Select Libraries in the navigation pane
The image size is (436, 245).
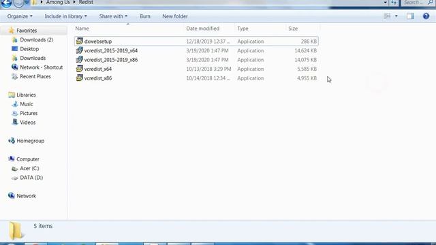tap(26, 95)
